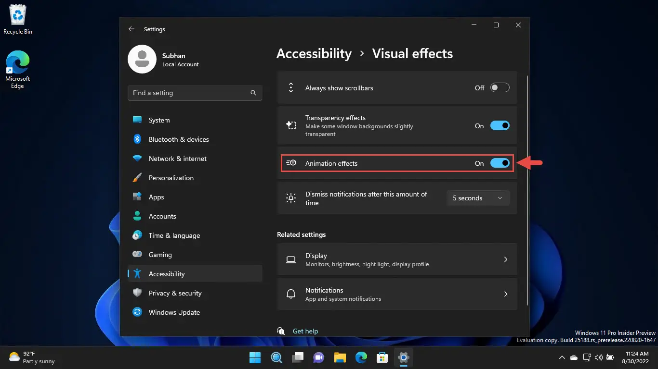Select Personalization in sidebar
This screenshot has height=369, width=658.
pyautogui.click(x=195, y=178)
